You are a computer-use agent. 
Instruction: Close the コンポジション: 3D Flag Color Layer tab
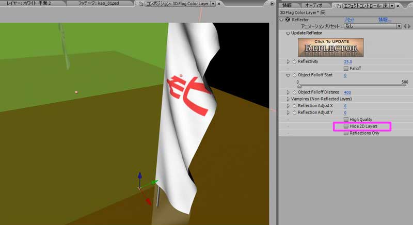coord(219,4)
